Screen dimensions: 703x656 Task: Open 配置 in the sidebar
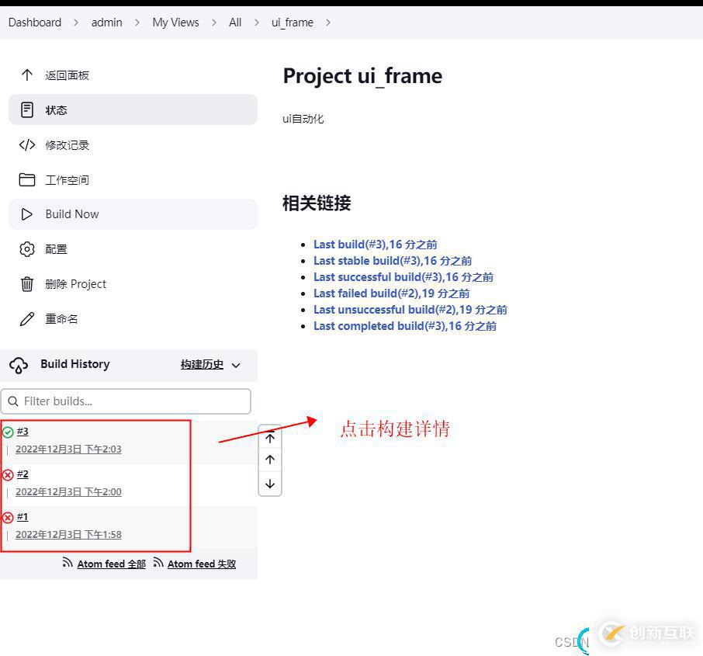point(133,249)
